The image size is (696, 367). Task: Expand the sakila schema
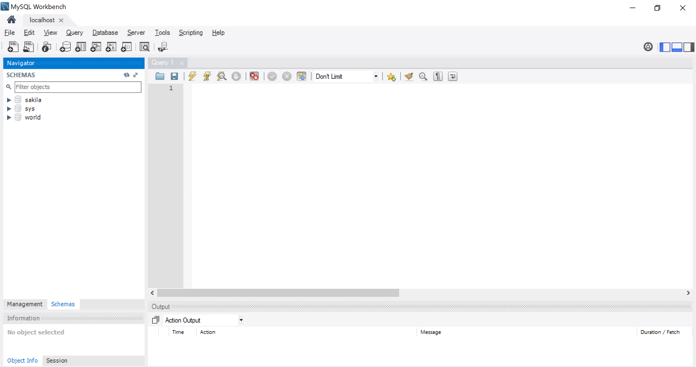[x=9, y=100]
